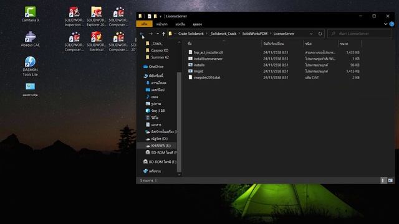Open Downloads folder in the sidebar

(x=156, y=83)
